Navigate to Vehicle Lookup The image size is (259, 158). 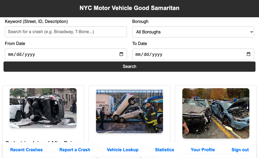(x=123, y=150)
